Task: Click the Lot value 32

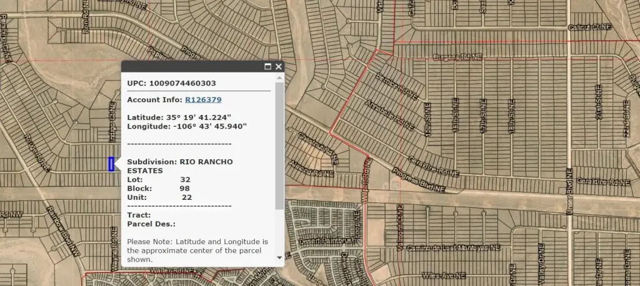Action: (x=185, y=179)
